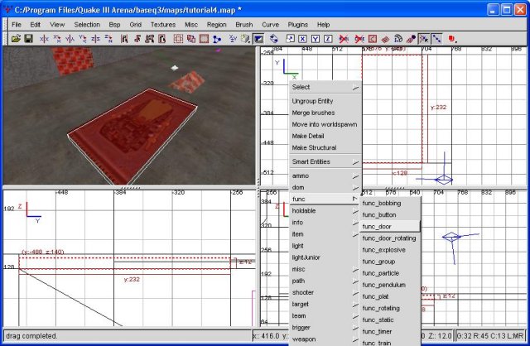The width and height of the screenshot is (530, 346).
Task: Toggle Scale Y lock button
Action: coord(316,39)
